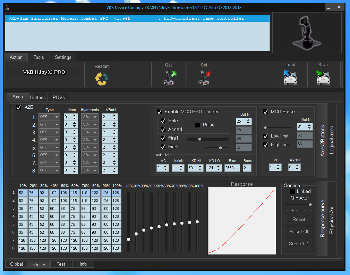
Task: Click the Save disk icon
Action: tap(323, 78)
